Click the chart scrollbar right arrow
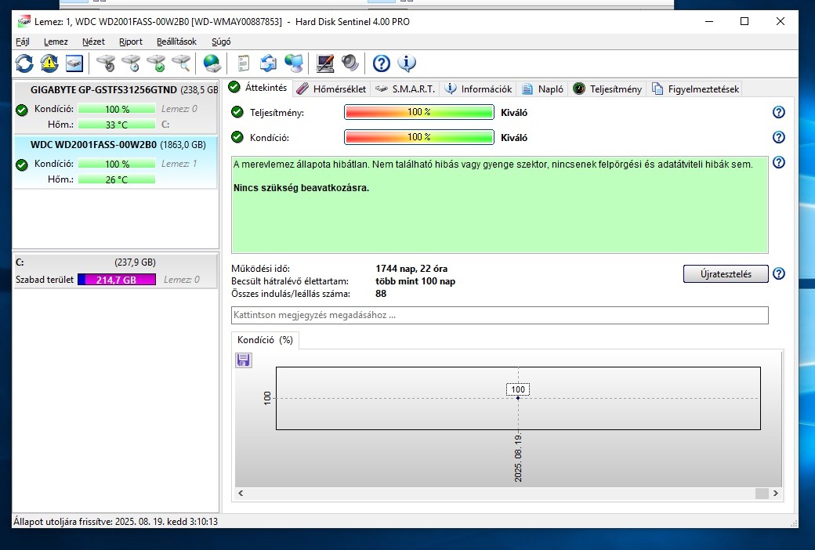This screenshot has height=550, width=815. click(776, 494)
